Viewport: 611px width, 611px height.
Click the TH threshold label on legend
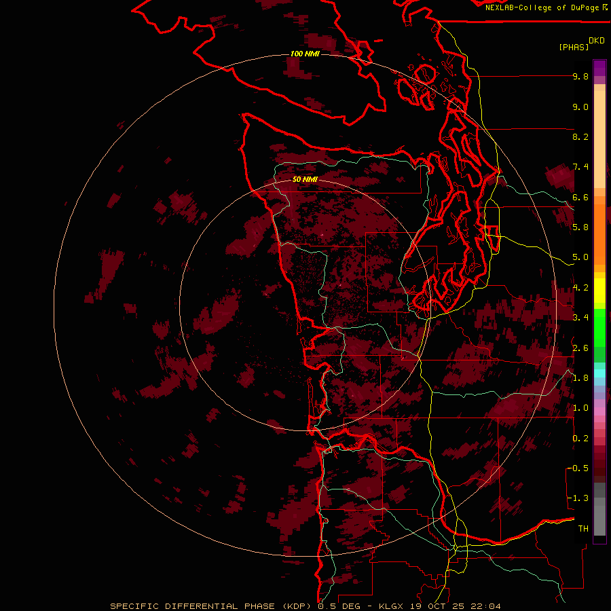pos(583,529)
